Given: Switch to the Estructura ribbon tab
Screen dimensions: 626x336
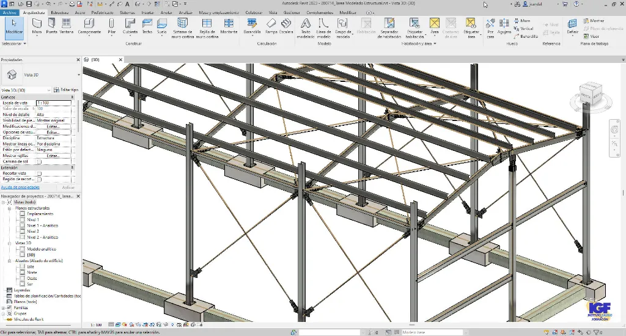Looking at the screenshot, I should (x=60, y=12).
